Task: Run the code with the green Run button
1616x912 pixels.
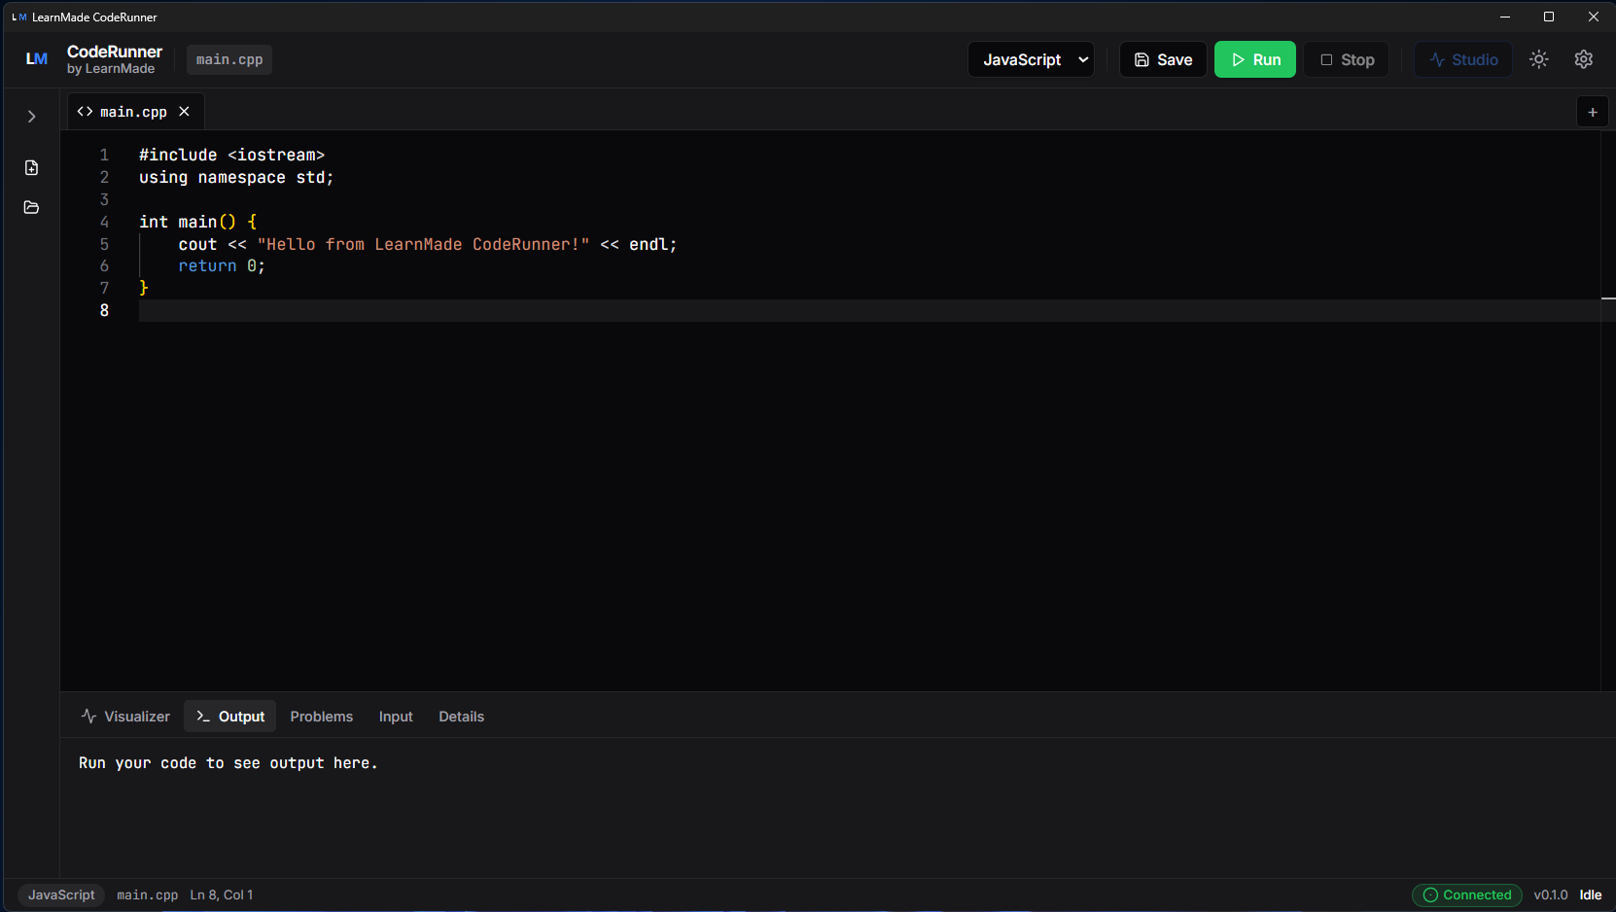Action: point(1255,59)
